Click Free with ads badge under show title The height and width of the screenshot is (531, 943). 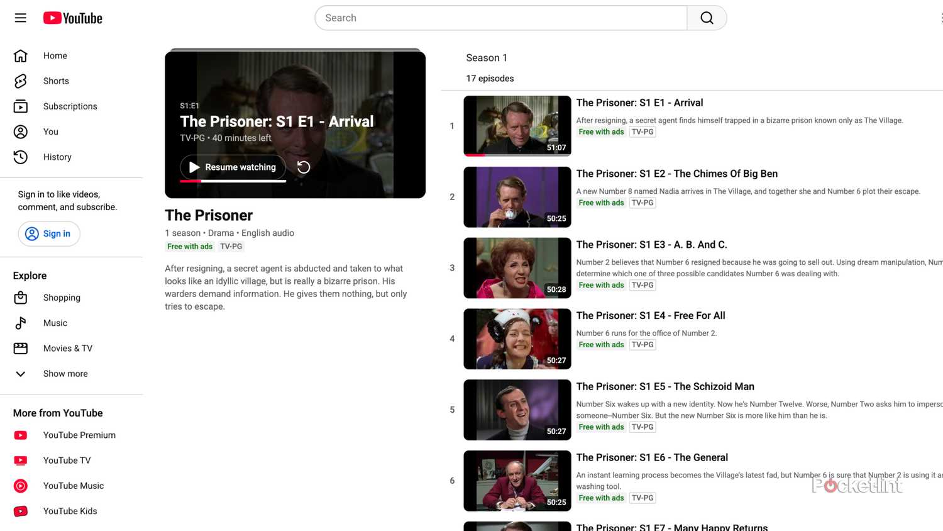pyautogui.click(x=190, y=247)
